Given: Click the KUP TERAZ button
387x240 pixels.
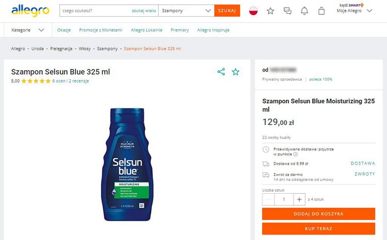Looking at the screenshot, I should (x=319, y=228).
